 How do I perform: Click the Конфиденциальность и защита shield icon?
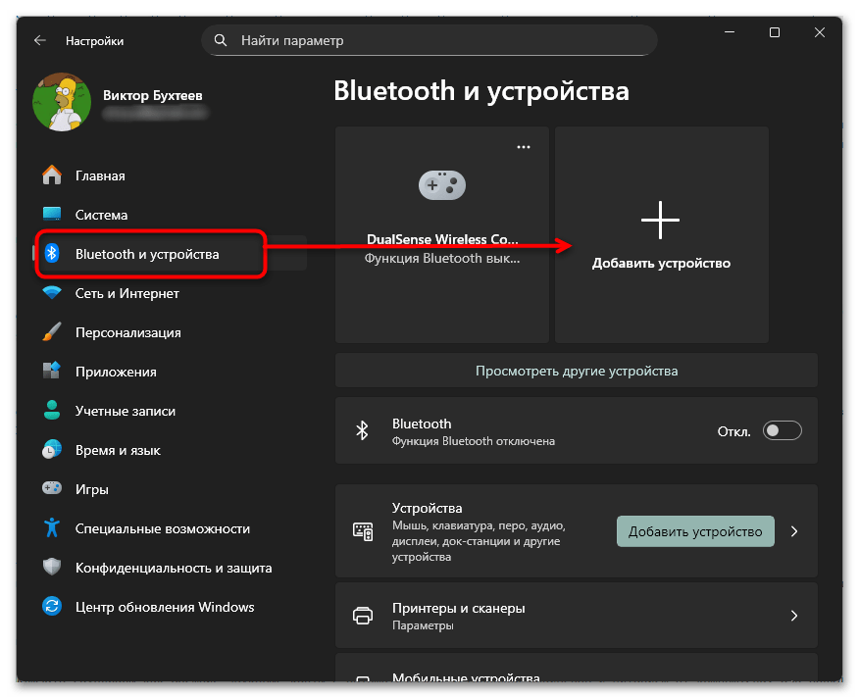[x=51, y=568]
